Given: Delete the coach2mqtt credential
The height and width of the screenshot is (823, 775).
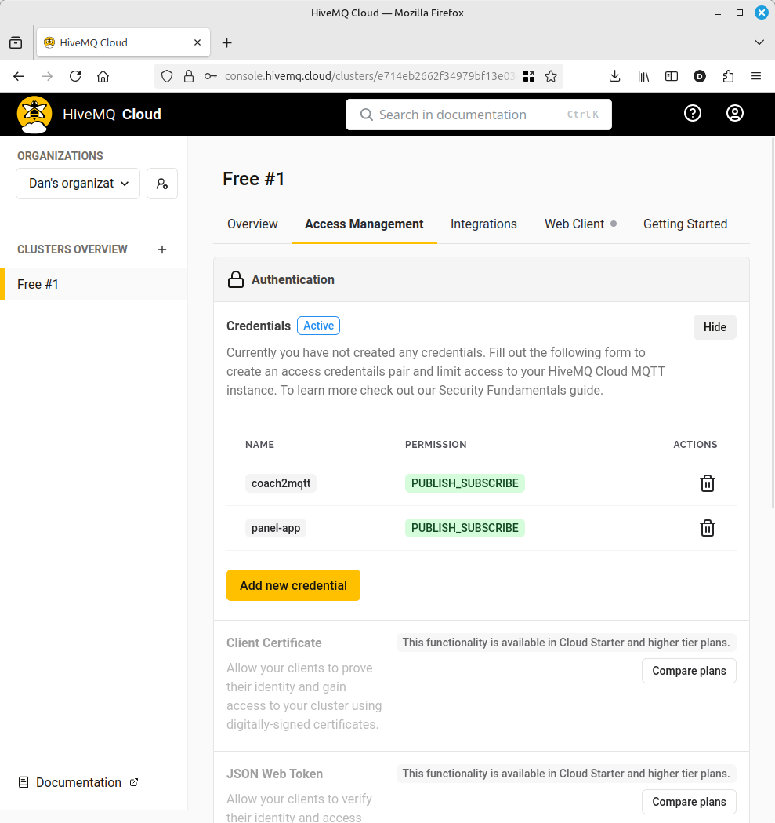Looking at the screenshot, I should point(707,483).
